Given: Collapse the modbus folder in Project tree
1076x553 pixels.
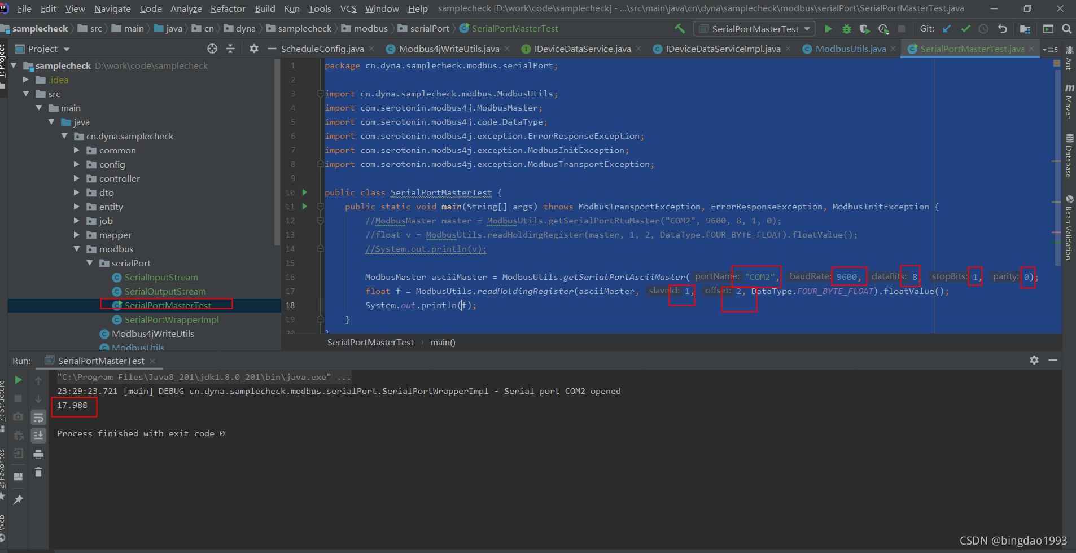Looking at the screenshot, I should pos(78,249).
